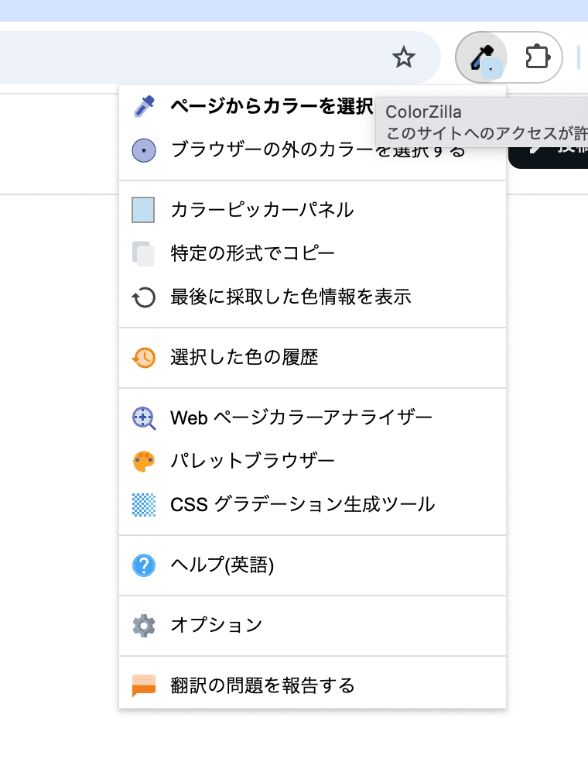Image resolution: width=588 pixels, height=759 pixels.
Task: Click the magnifier icon for Web page color analyzer
Action: click(143, 417)
